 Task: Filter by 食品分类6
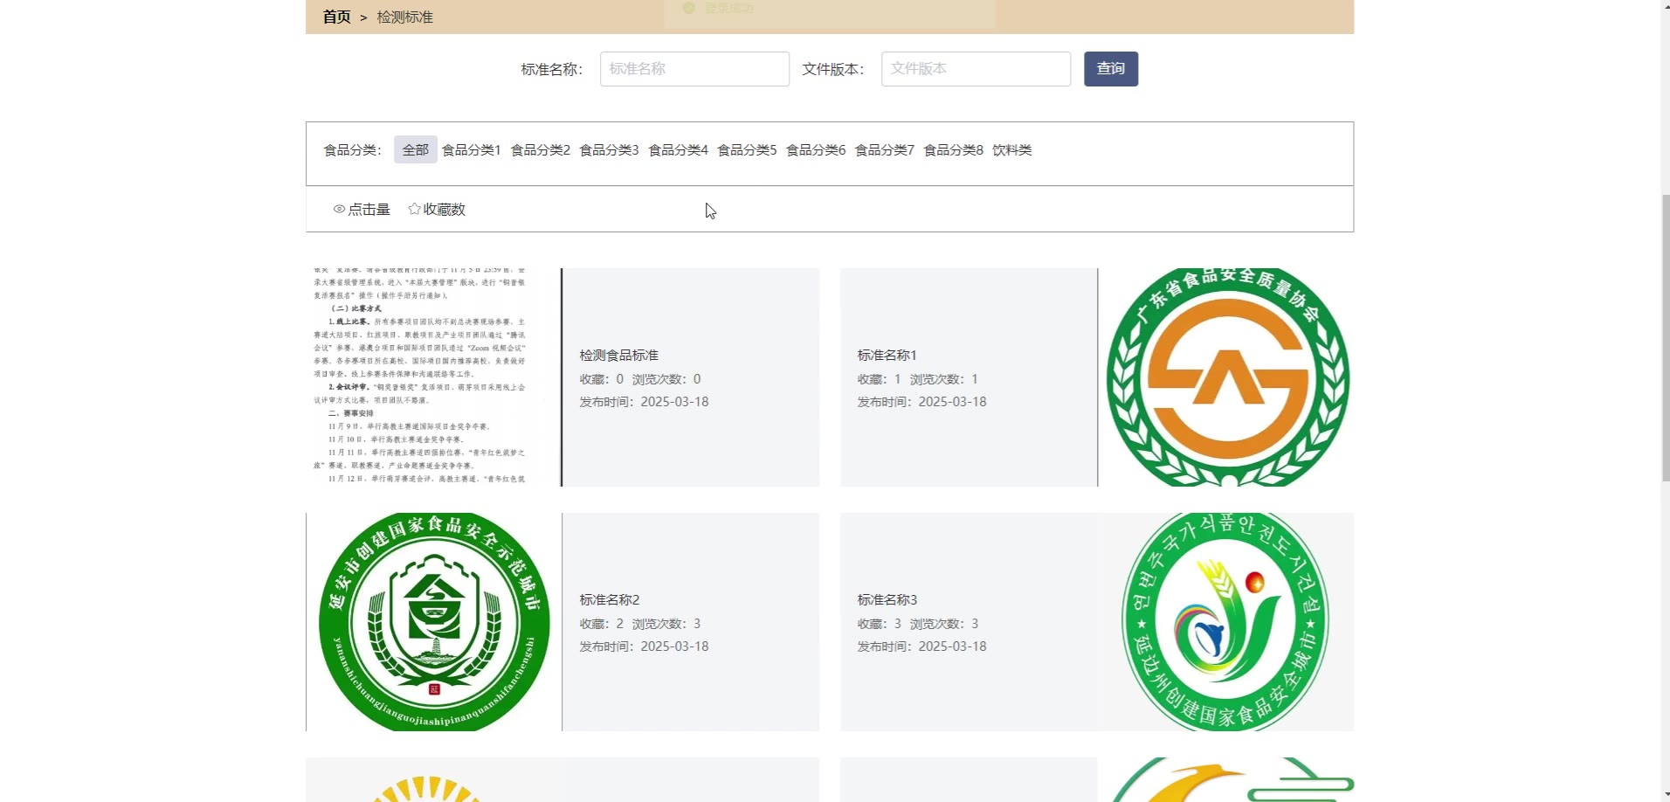point(816,150)
